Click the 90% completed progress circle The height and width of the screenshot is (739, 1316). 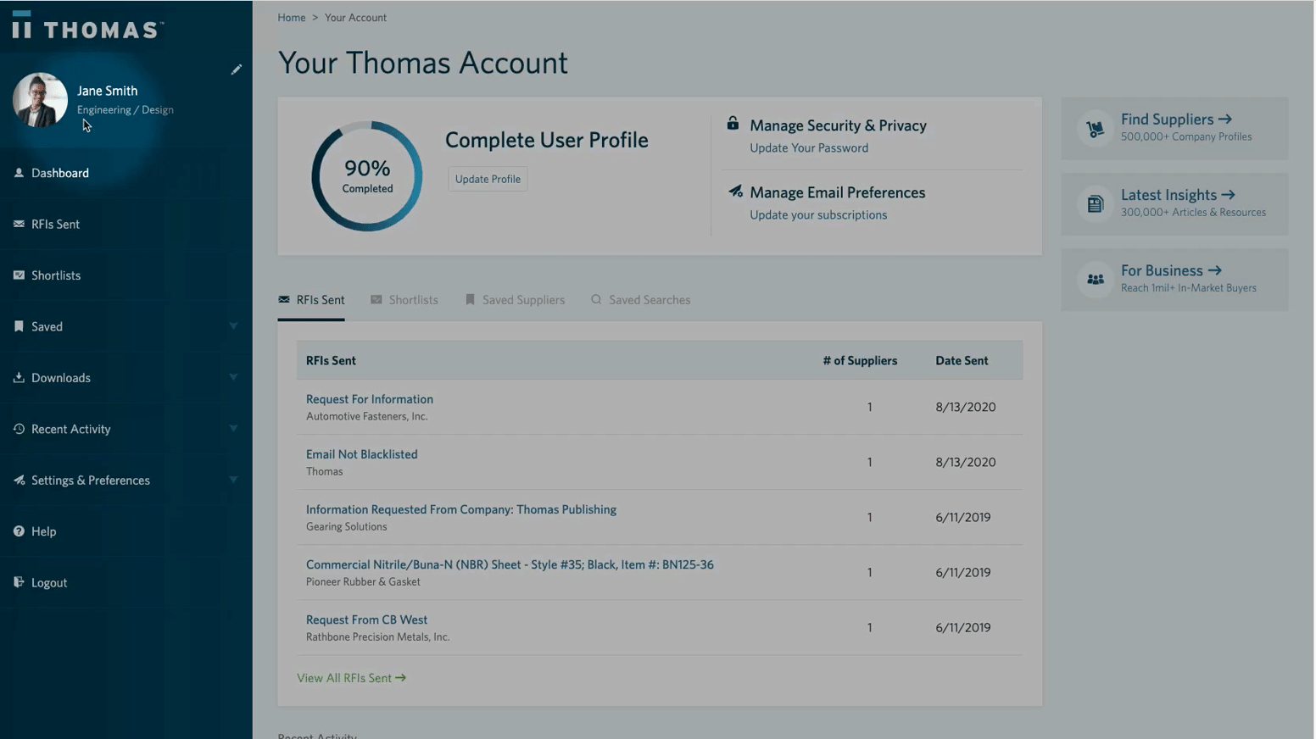click(367, 176)
